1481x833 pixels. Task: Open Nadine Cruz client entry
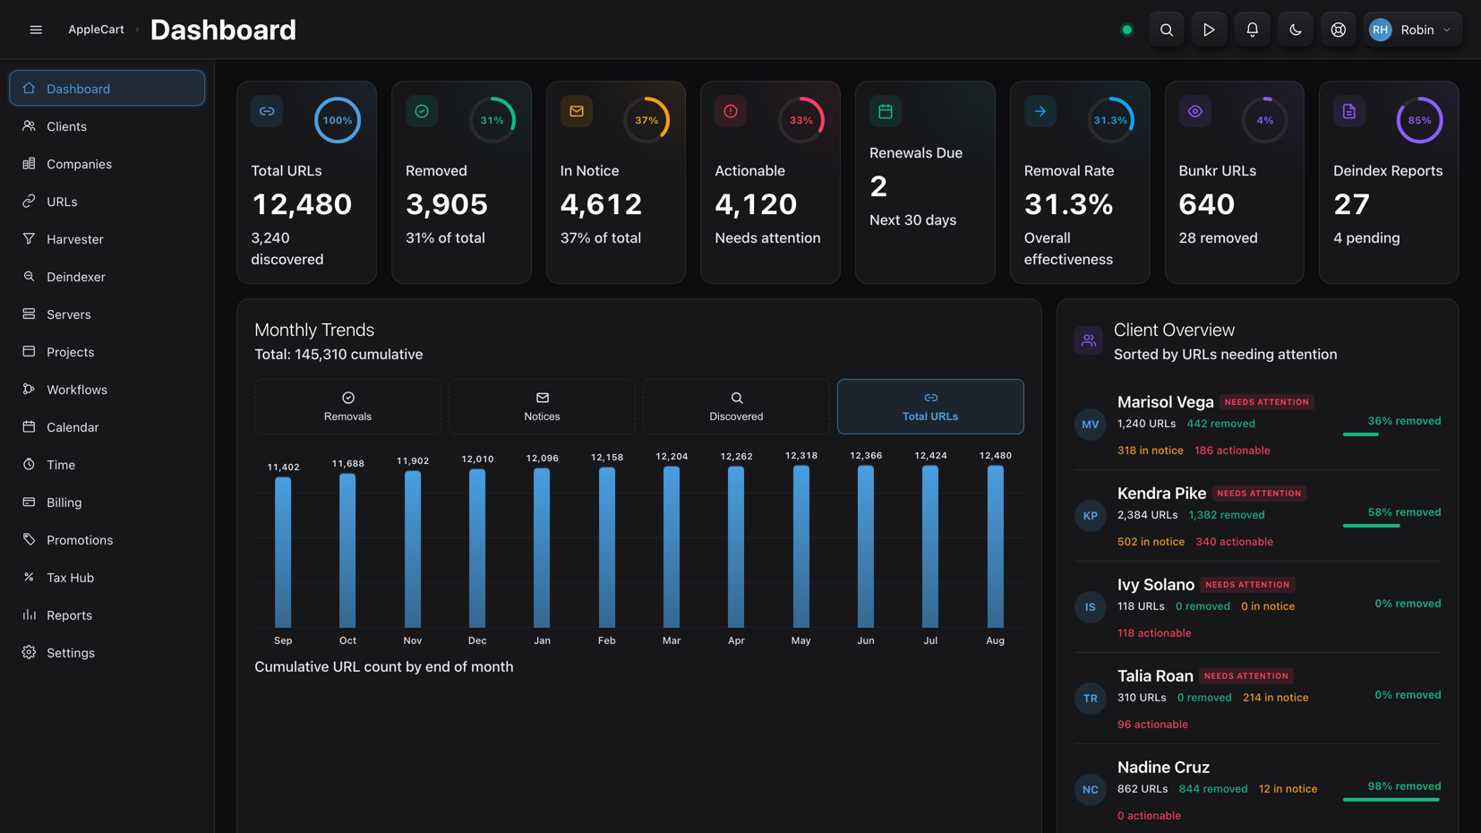(1257, 790)
